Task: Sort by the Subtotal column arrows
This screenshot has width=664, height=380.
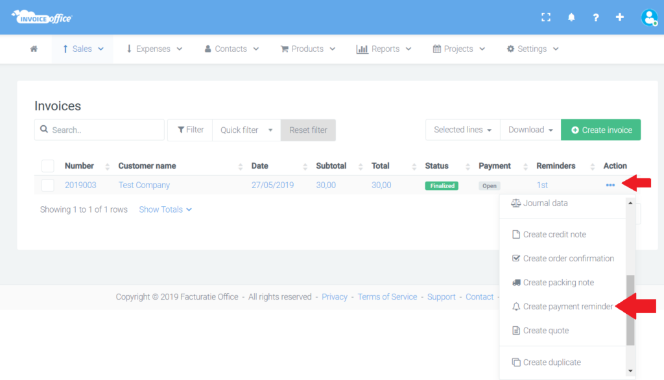Action: click(x=361, y=167)
